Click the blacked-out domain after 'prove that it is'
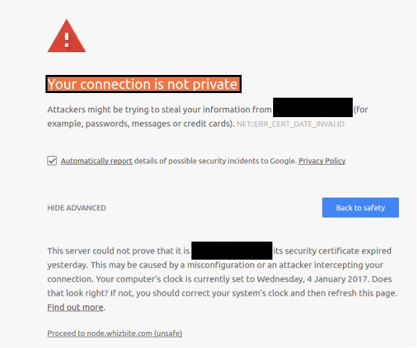Viewport: 417px width, 348px height. (x=232, y=251)
